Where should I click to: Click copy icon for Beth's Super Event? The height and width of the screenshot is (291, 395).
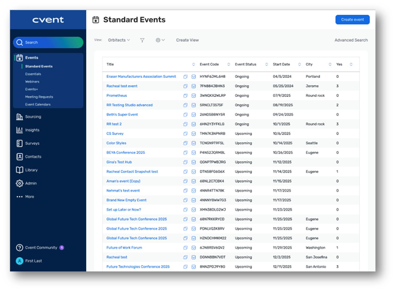[185, 115]
